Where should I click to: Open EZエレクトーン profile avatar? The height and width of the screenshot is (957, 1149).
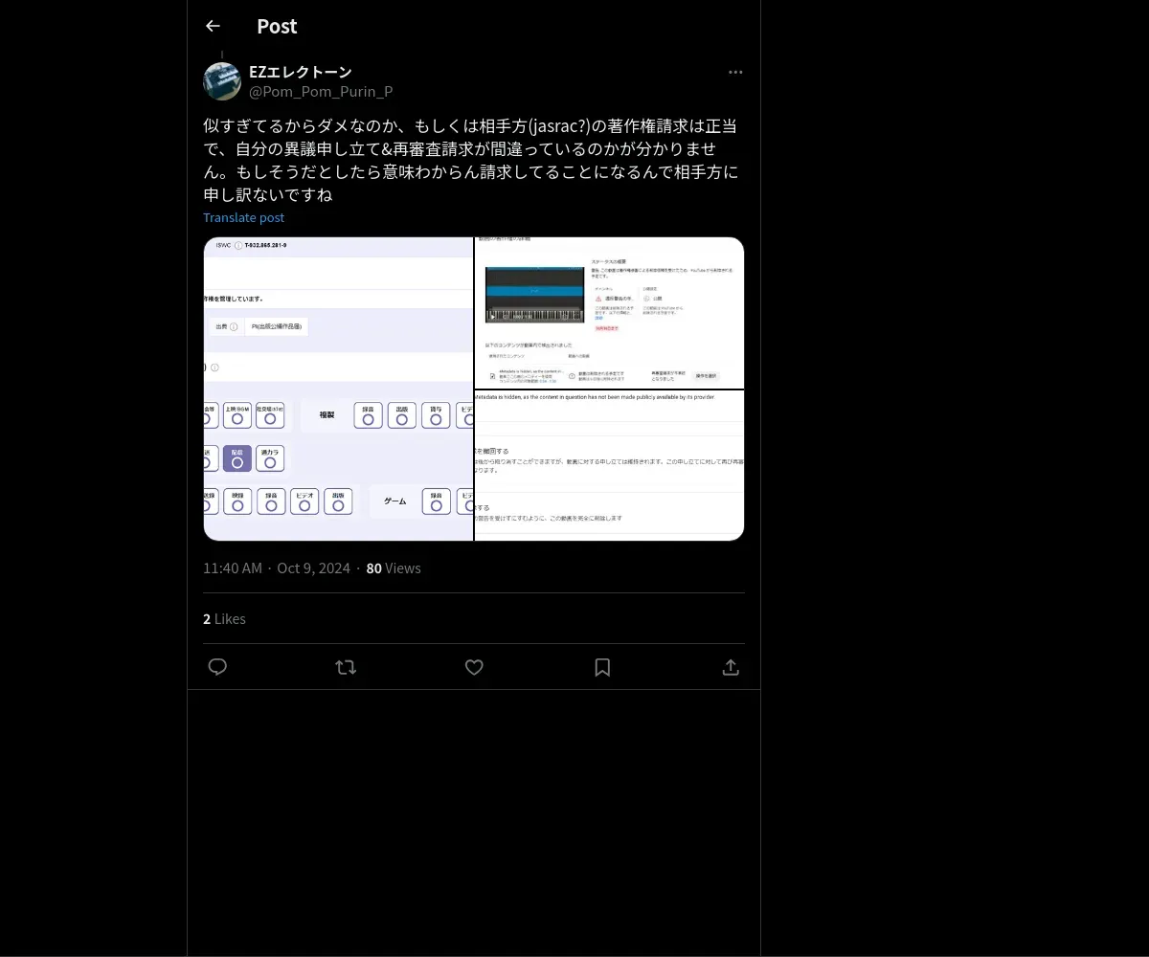222,81
